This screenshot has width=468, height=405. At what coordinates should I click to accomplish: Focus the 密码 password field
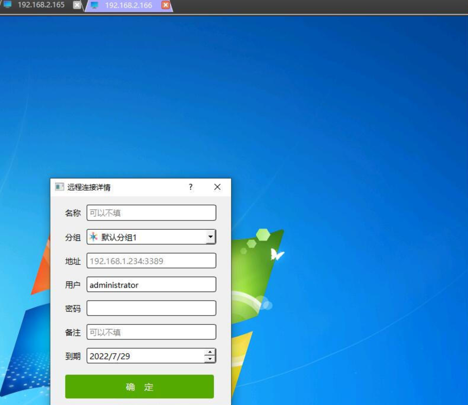coord(151,308)
